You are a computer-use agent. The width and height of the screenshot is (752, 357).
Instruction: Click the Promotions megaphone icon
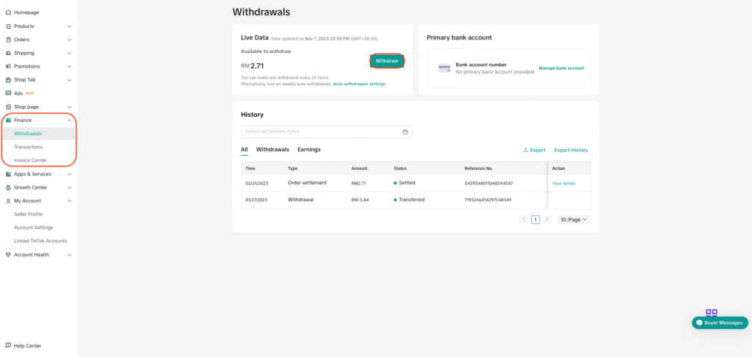click(8, 66)
